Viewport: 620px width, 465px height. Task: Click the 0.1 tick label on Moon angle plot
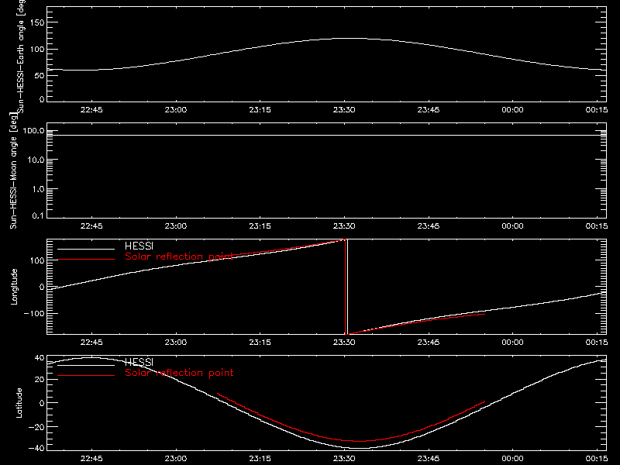pyautogui.click(x=38, y=216)
